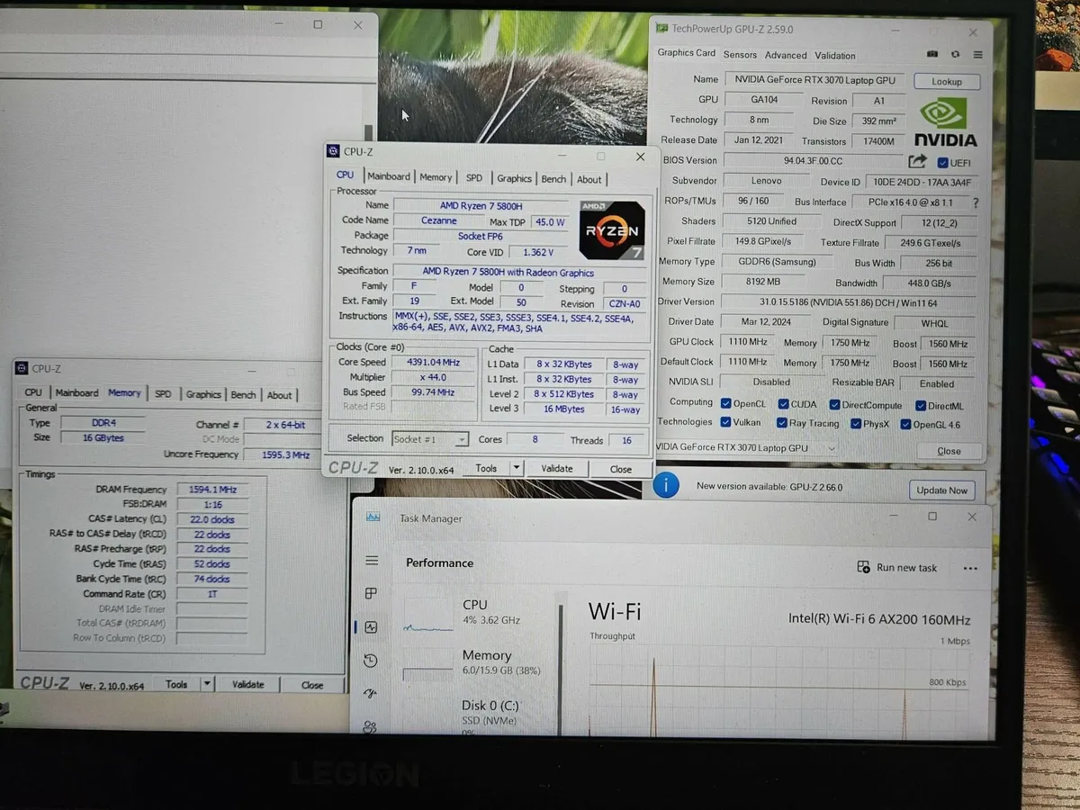
Task: Toggle the OpenGL 4.6 checkbox
Action: click(x=905, y=425)
